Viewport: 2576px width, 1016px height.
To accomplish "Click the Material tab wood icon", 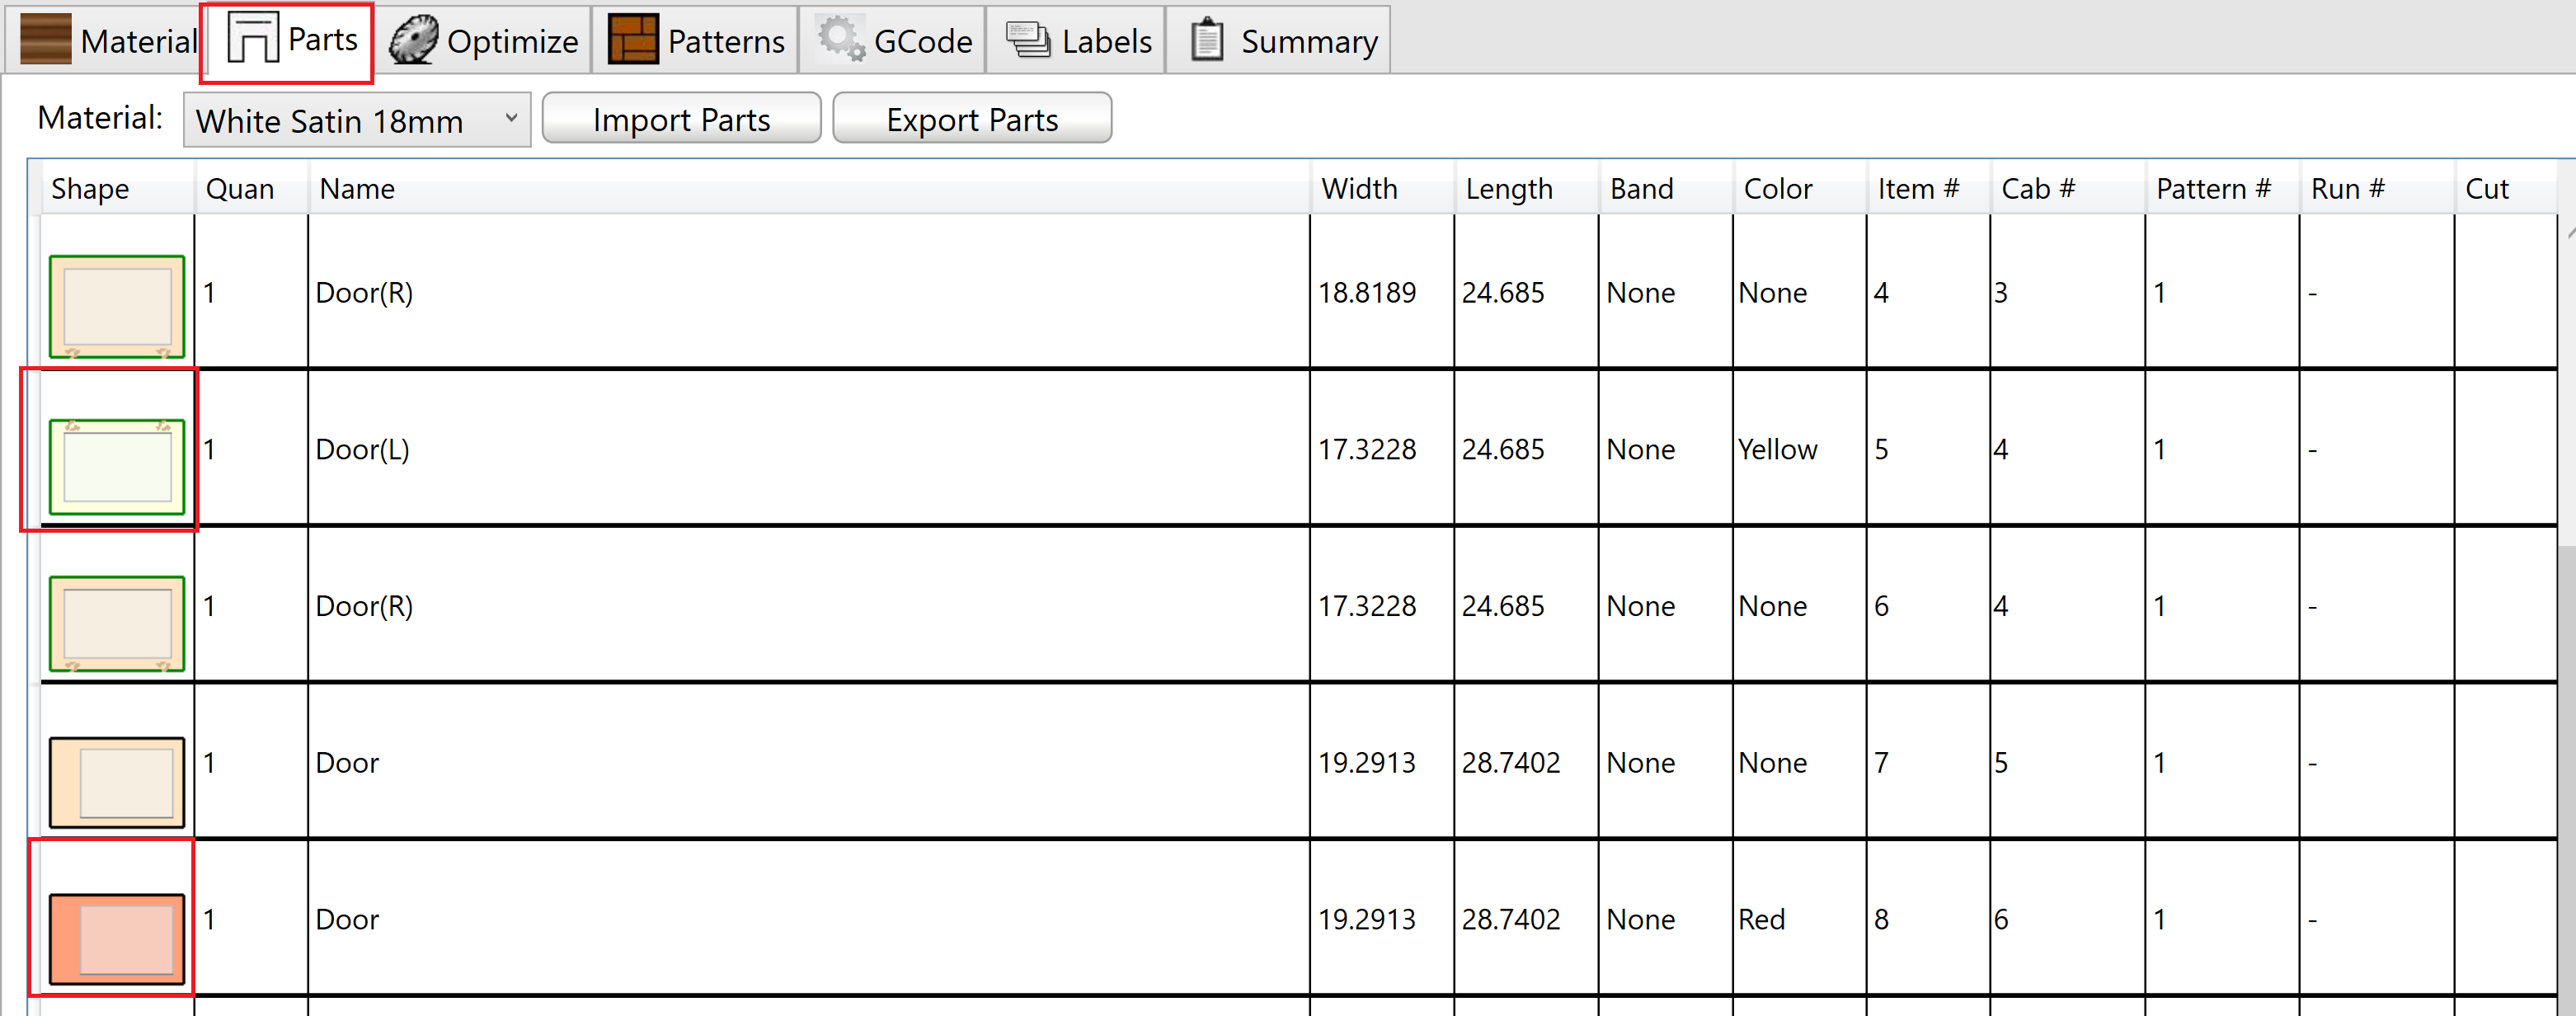I will 45,40.
